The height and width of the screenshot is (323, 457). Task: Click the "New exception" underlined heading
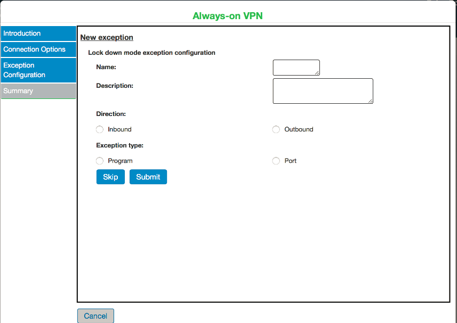(x=107, y=37)
